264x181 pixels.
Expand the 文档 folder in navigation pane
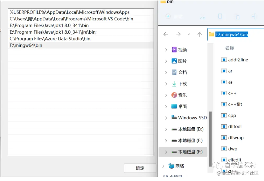point(166,73)
